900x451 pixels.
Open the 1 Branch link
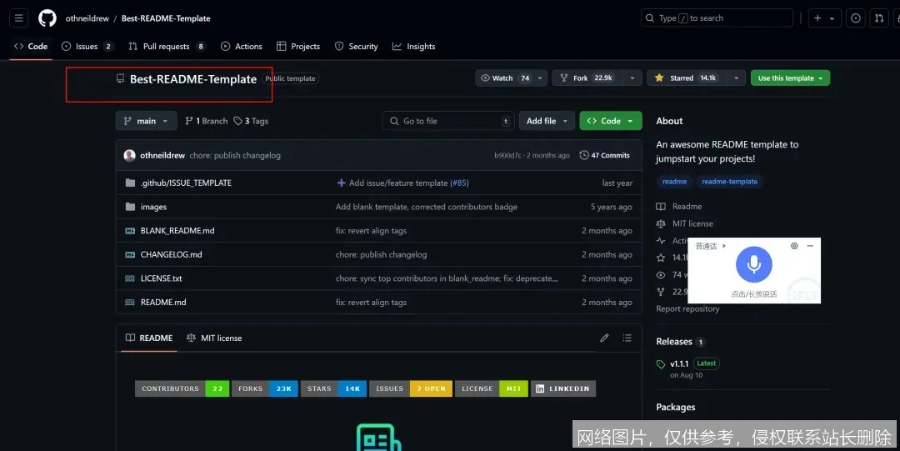(x=206, y=121)
